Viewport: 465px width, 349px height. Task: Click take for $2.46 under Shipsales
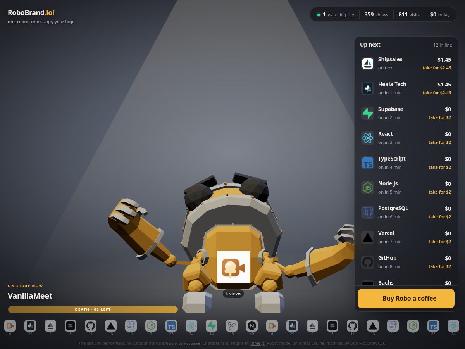tap(437, 68)
